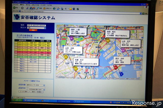The height and width of the screenshot is (108, 163).
Task: Click the 鈴木 次郎 10:45 map balloon
Action: pos(122,60)
